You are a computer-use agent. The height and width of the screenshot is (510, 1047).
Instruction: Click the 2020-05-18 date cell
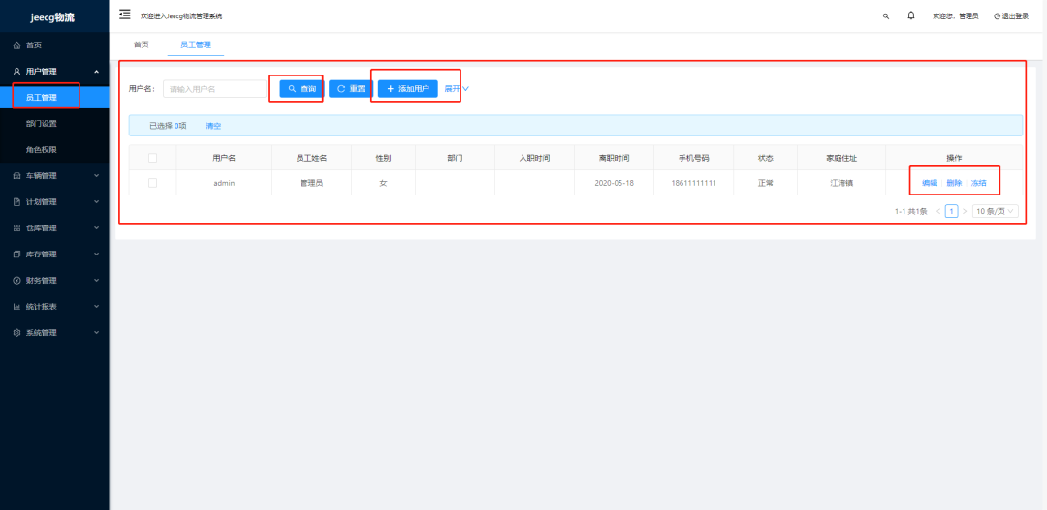615,183
